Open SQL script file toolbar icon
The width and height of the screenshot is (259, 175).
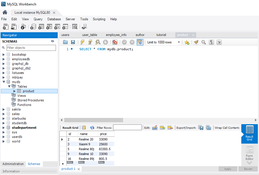[x=14, y=27]
